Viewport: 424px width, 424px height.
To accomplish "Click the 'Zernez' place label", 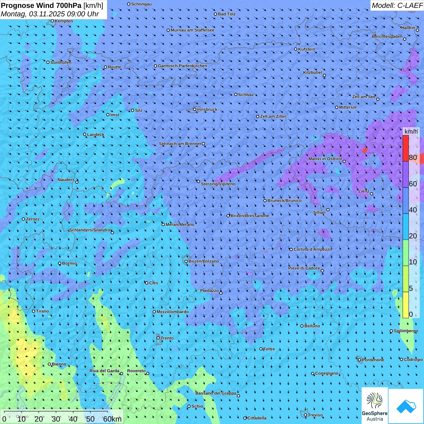I will pyautogui.click(x=33, y=219).
